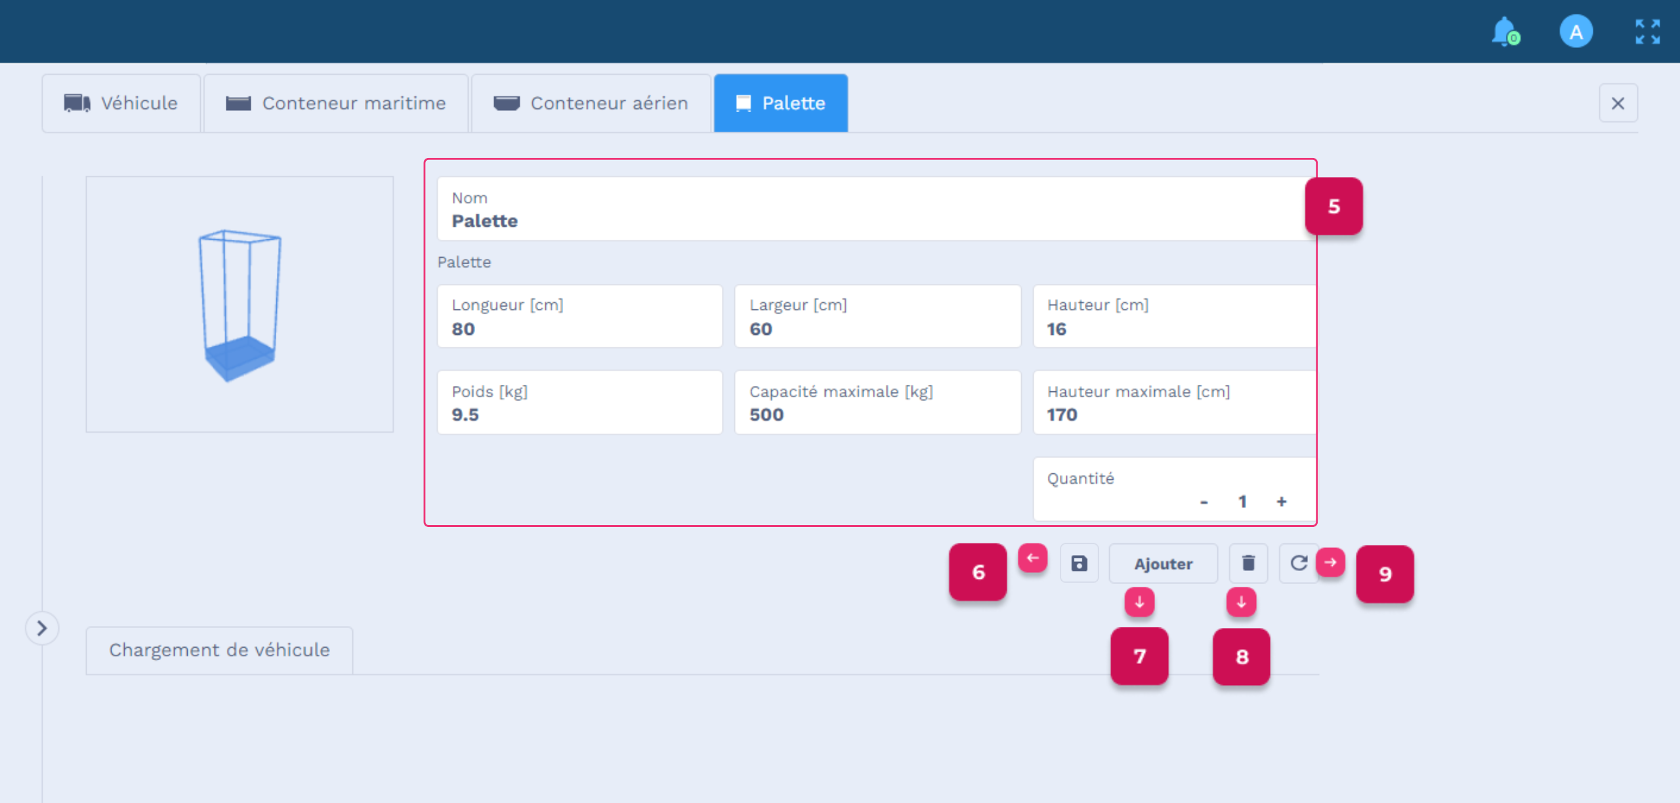Screen dimensions: 1680x803
Task: Close the panel with X button
Action: point(1618,103)
